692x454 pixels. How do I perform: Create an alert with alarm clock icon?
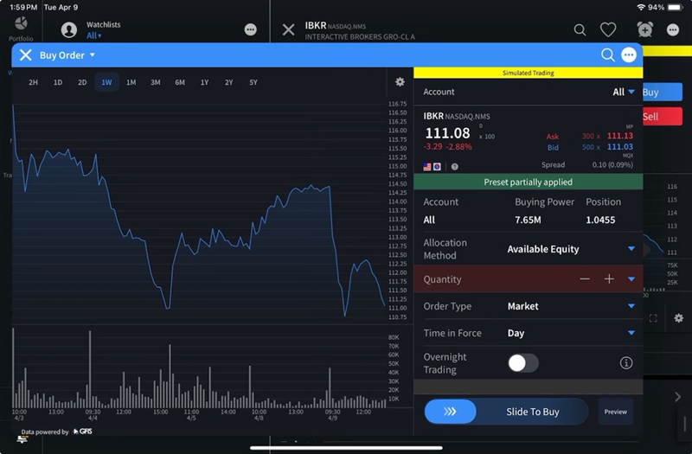644,29
